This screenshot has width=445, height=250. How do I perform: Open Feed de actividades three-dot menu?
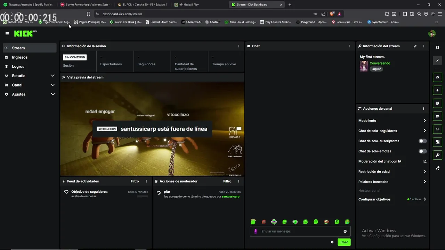[146, 181]
